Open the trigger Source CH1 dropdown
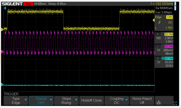Screen dimensions: 181x108 pyautogui.click(x=41, y=100)
